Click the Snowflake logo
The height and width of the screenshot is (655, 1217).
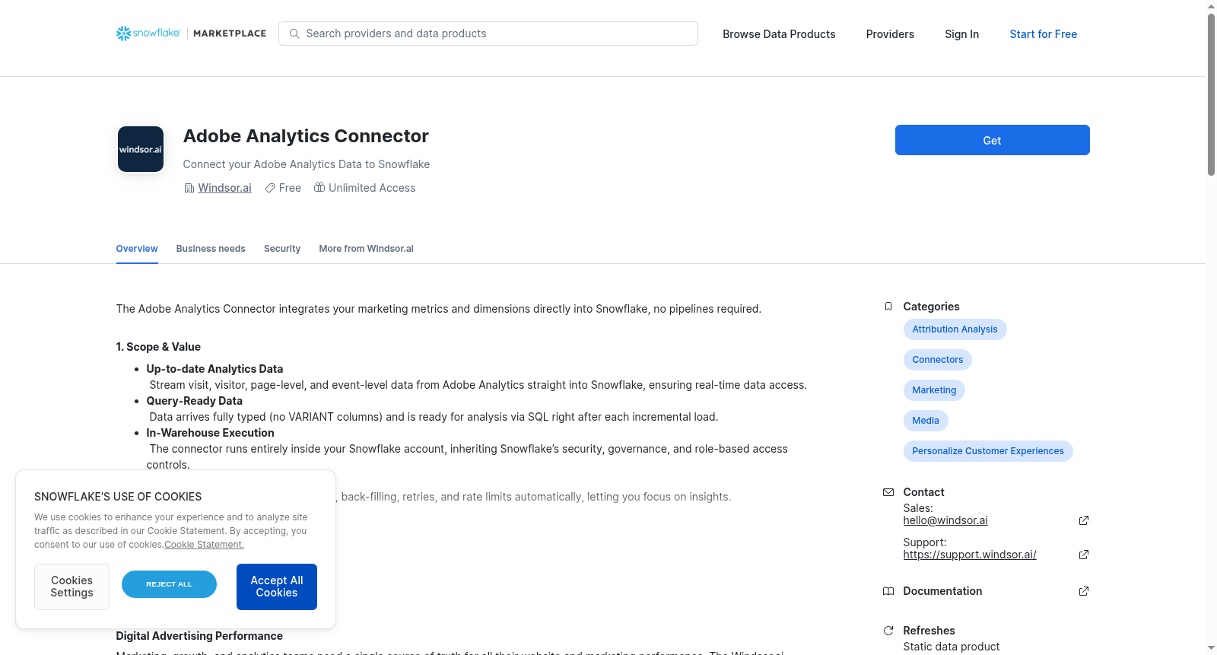[x=148, y=33]
